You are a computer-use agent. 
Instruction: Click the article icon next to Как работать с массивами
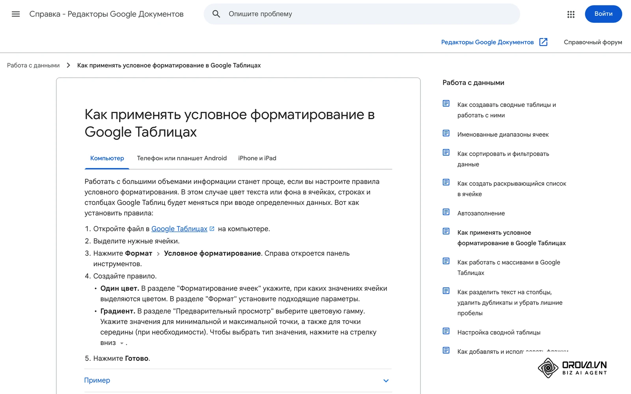tap(446, 261)
